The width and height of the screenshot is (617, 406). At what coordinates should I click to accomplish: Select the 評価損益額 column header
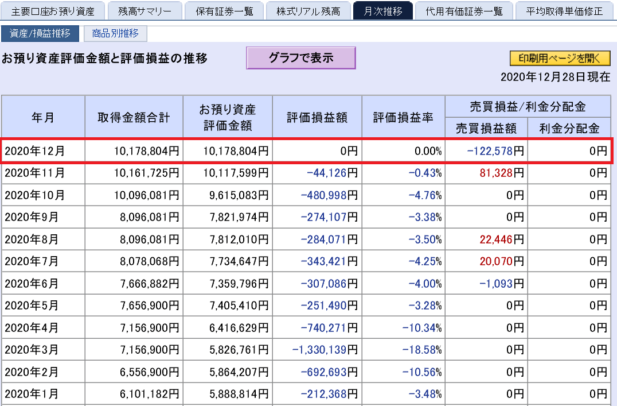[317, 116]
